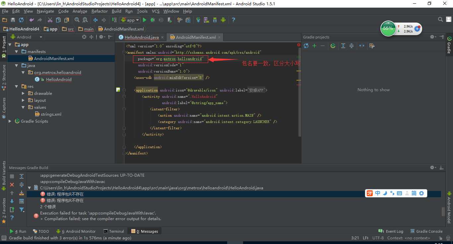Collapse org.metrox.helloandroid package node

coord(23,73)
